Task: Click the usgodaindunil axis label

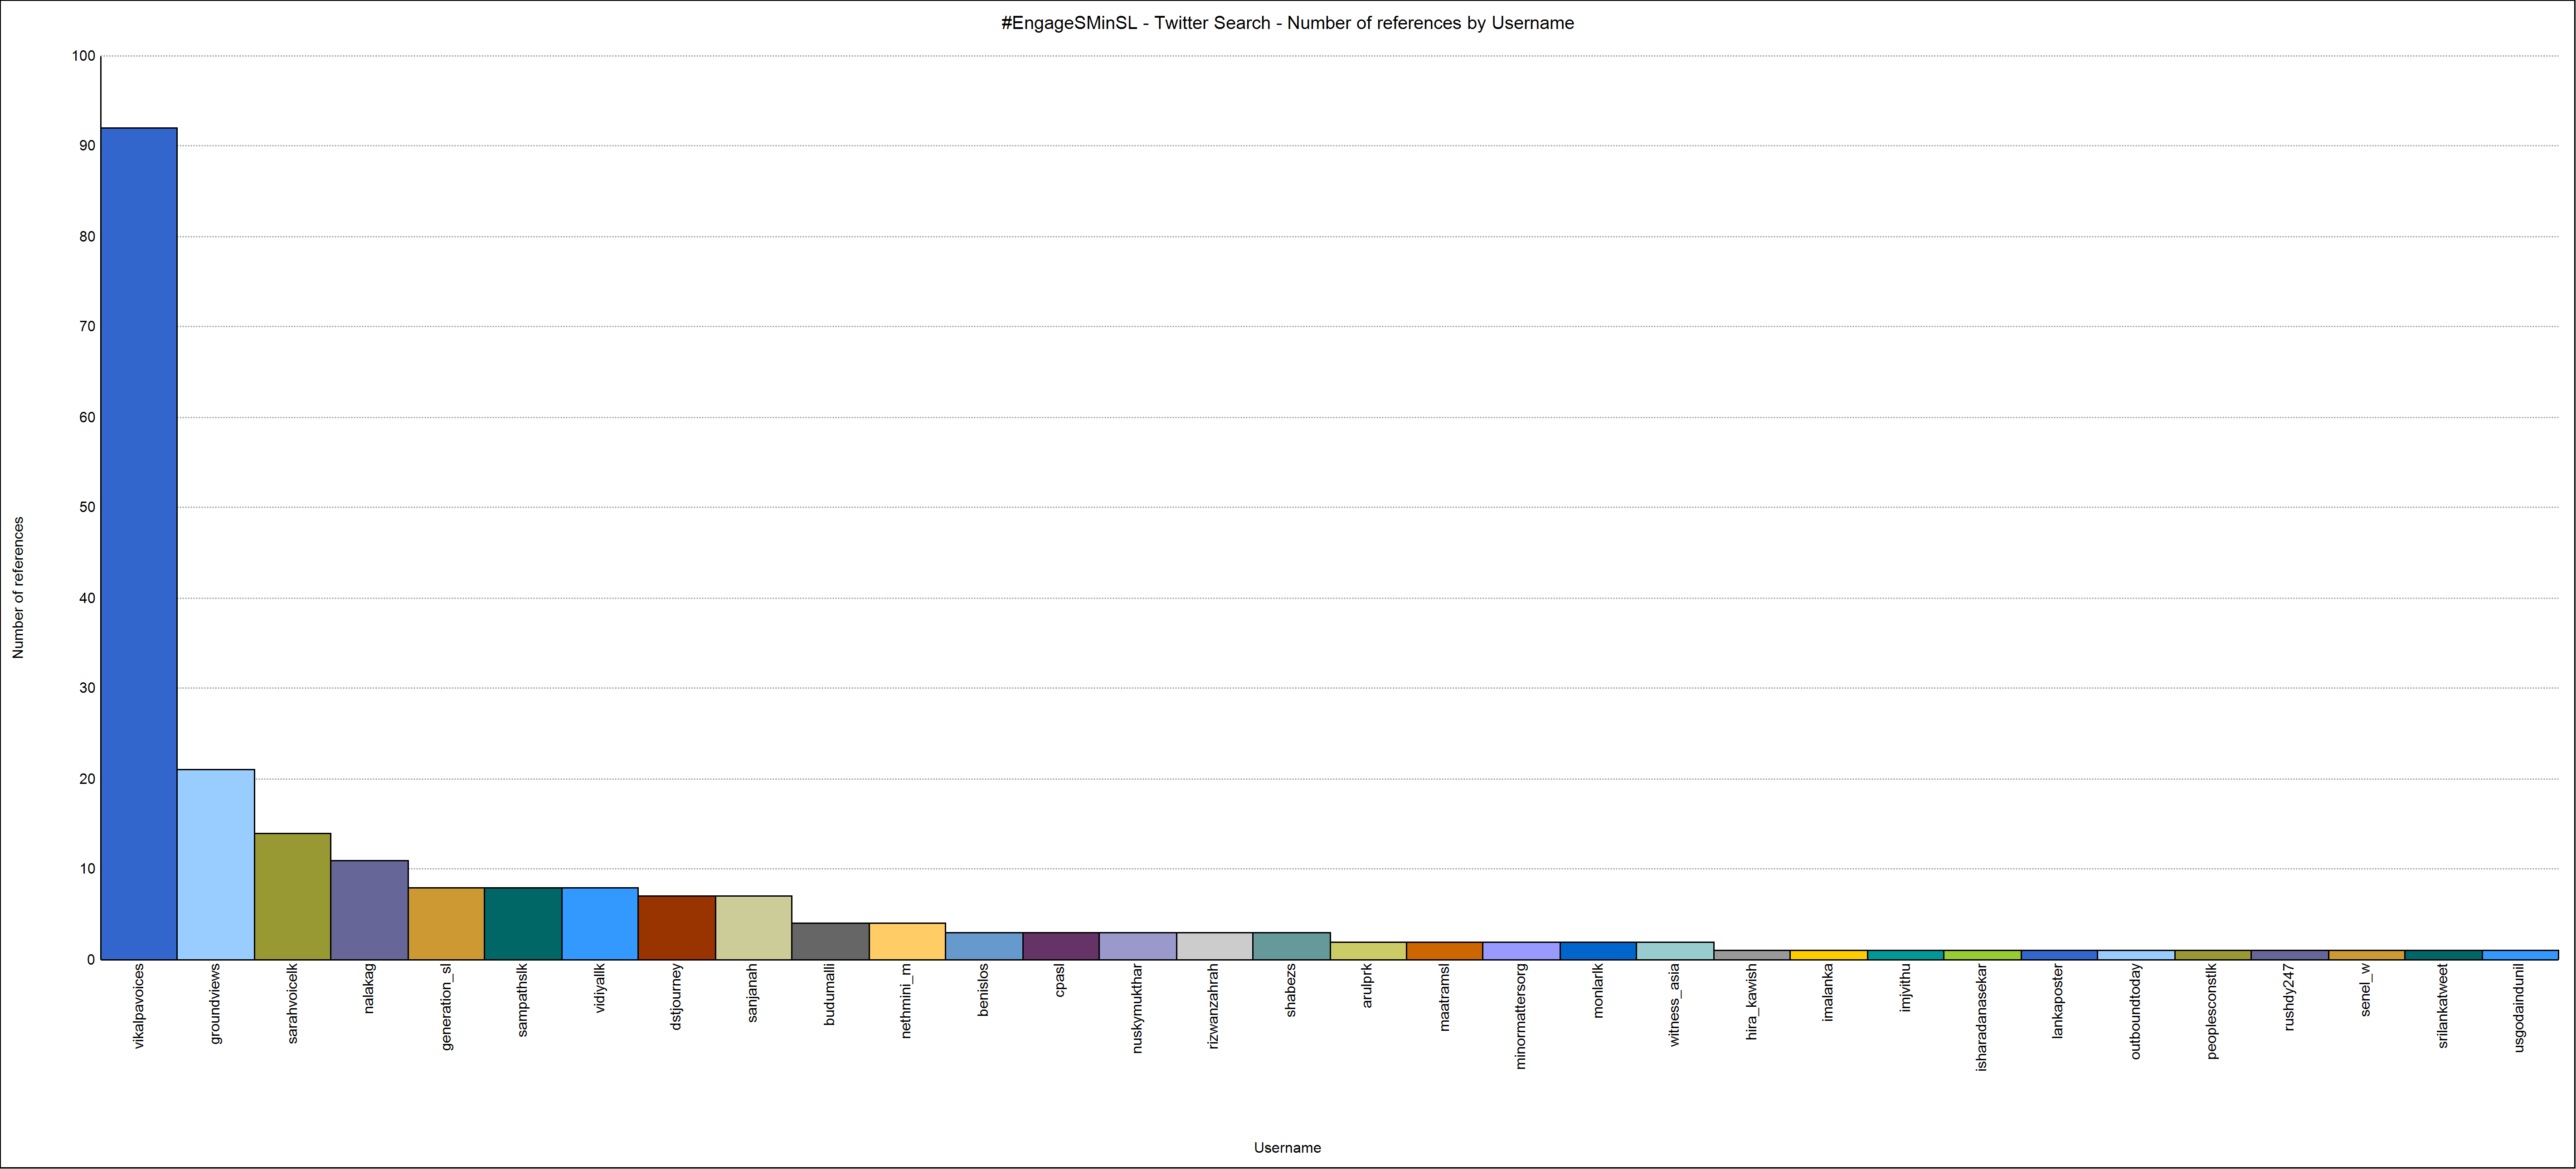Action: pos(2520,1008)
